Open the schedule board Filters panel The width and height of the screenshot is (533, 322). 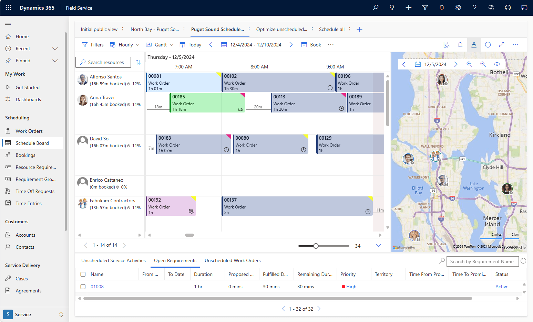pos(92,44)
